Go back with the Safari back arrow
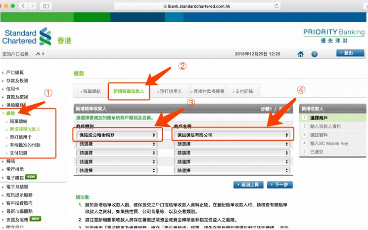The height and width of the screenshot is (230, 368). 23,6
